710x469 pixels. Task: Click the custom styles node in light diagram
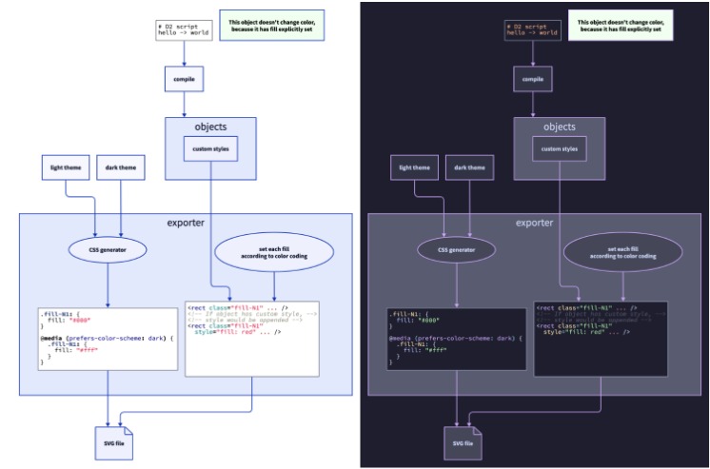(210, 149)
